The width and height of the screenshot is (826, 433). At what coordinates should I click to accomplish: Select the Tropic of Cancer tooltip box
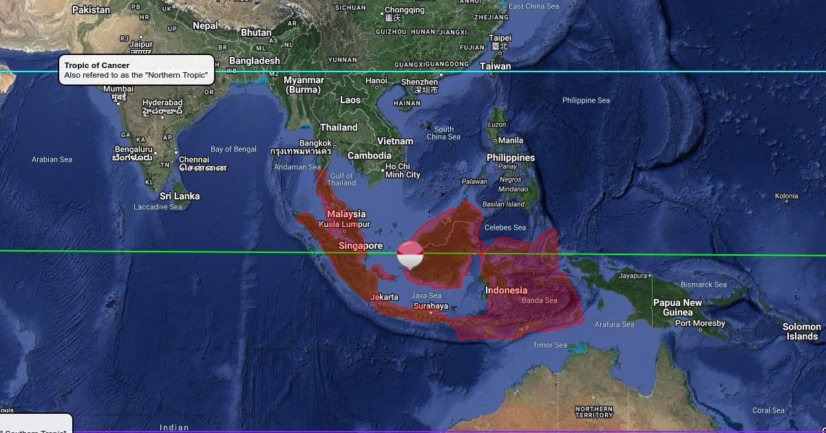point(136,70)
